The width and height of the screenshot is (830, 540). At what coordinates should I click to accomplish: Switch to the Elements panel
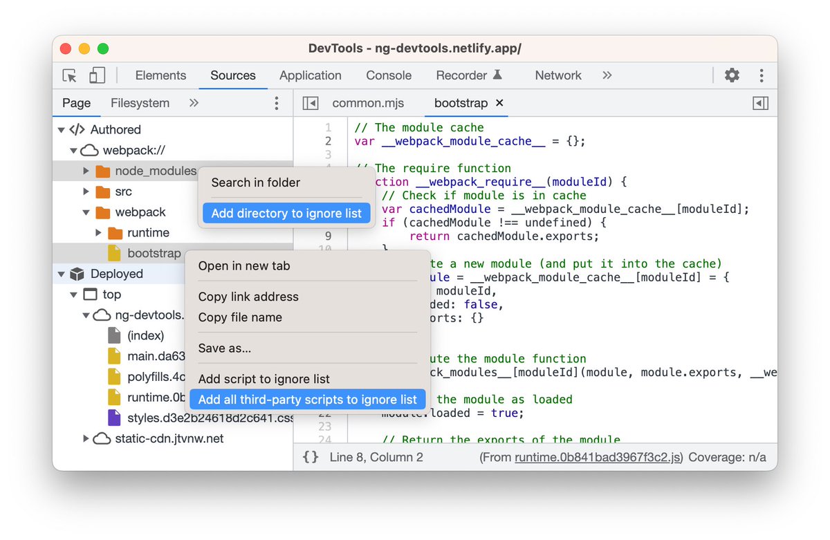pyautogui.click(x=160, y=75)
